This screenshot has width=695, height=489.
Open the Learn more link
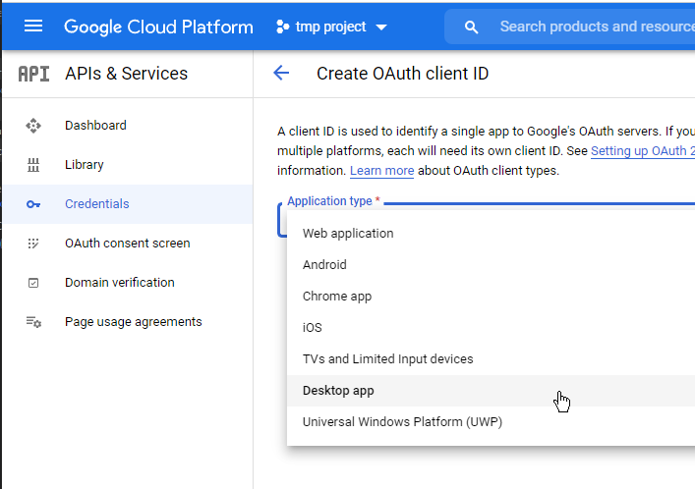click(381, 171)
